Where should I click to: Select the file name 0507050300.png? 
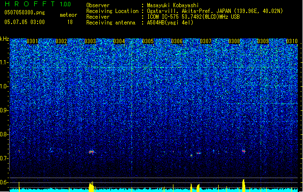pyautogui.click(x=25, y=12)
